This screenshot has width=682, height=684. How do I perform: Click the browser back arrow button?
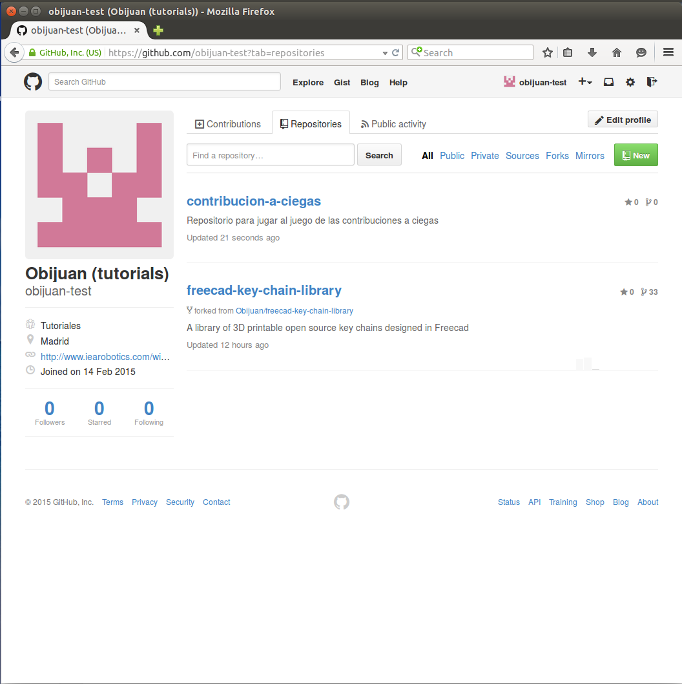point(14,53)
